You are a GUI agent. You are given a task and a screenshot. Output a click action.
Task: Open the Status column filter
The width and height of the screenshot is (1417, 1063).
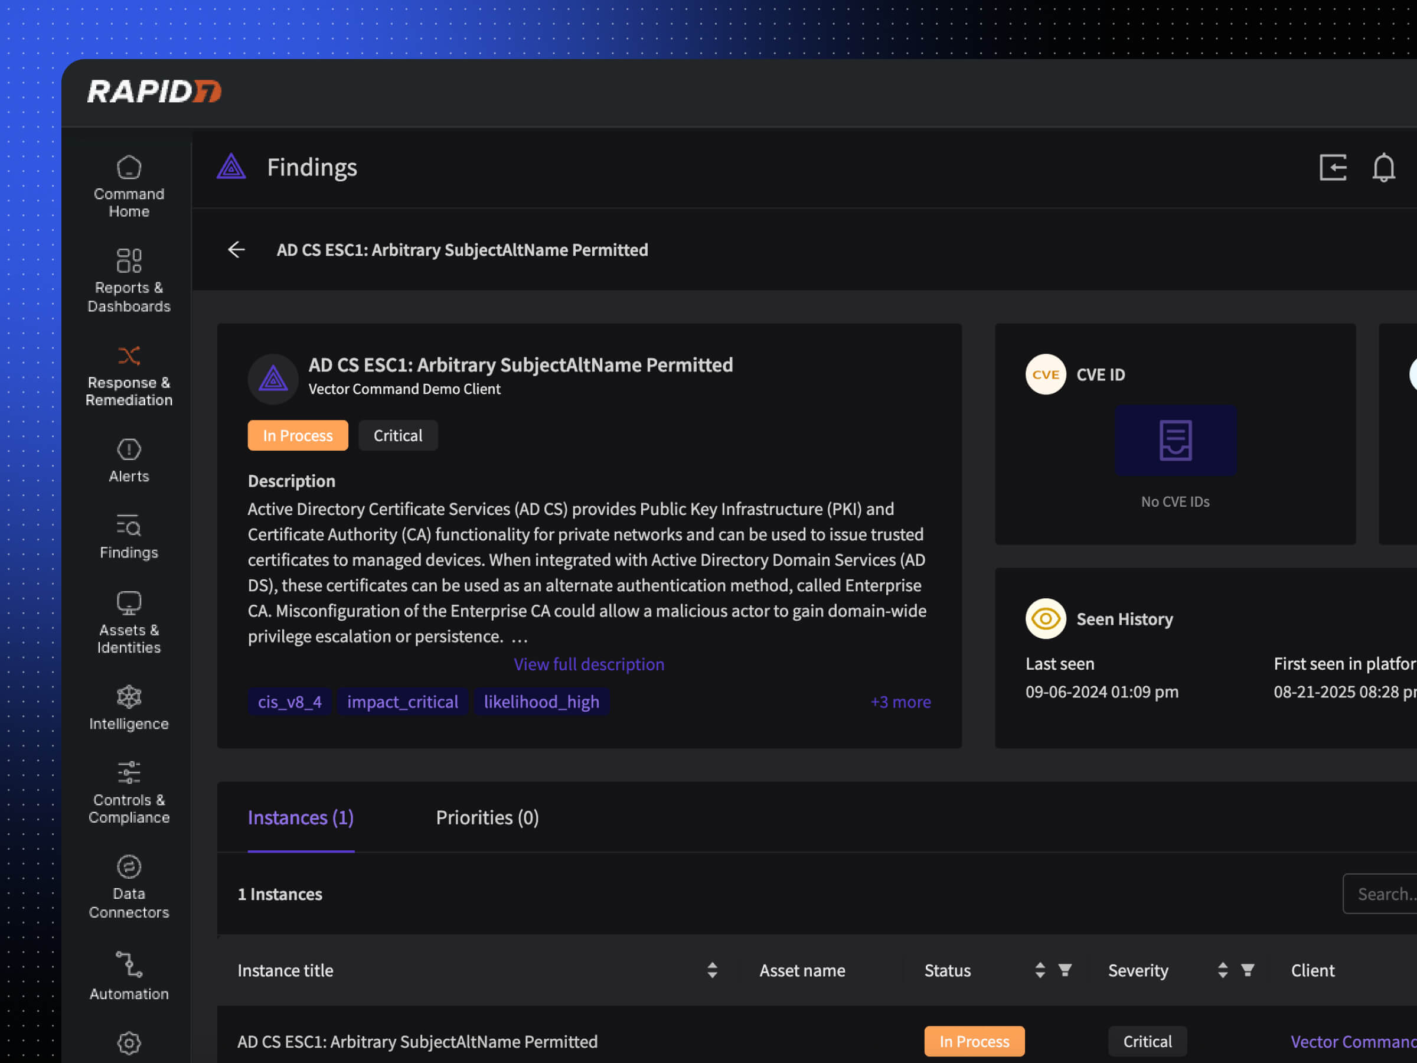pos(1065,970)
